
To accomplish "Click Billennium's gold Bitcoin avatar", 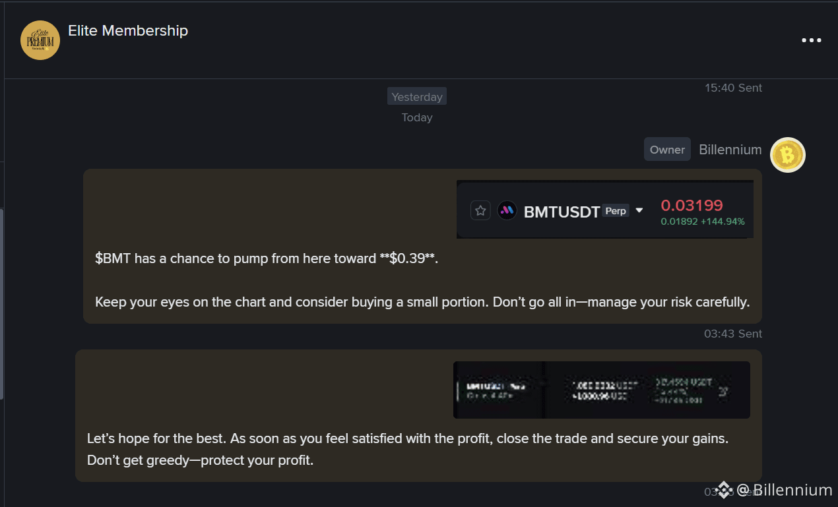I will (788, 155).
